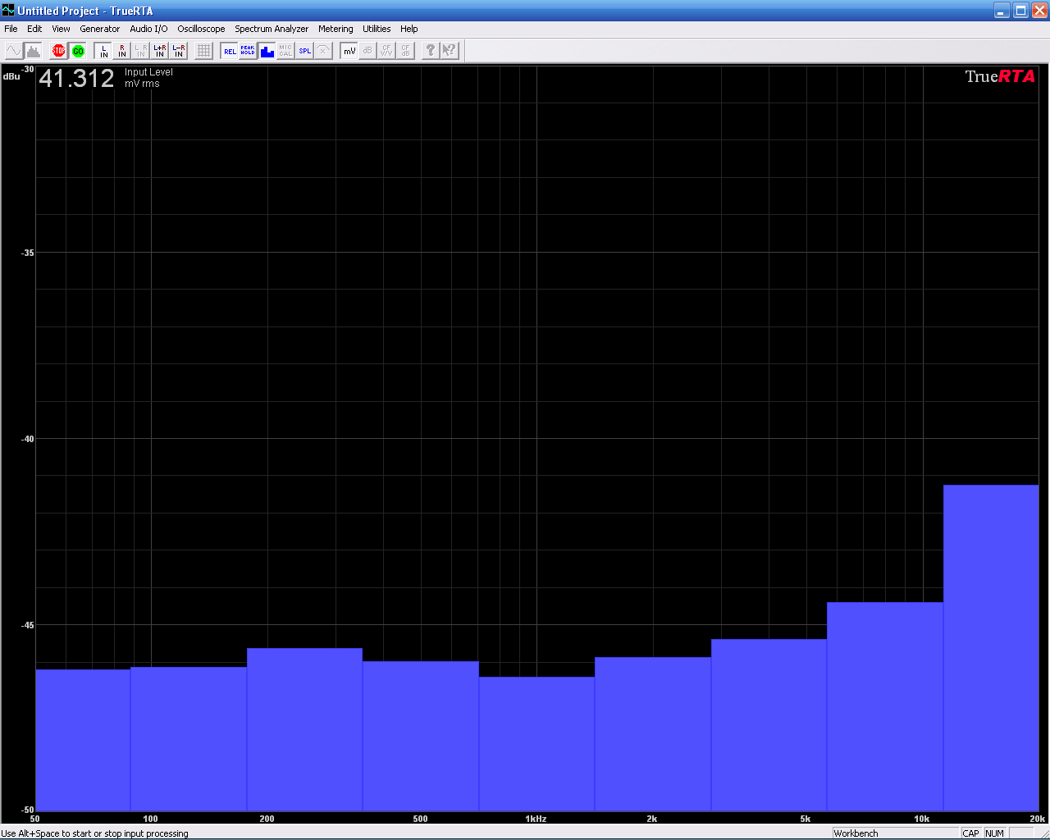1050x840 pixels.
Task: Click the sine wave oscilloscope toolbar icon
Action: click(14, 51)
